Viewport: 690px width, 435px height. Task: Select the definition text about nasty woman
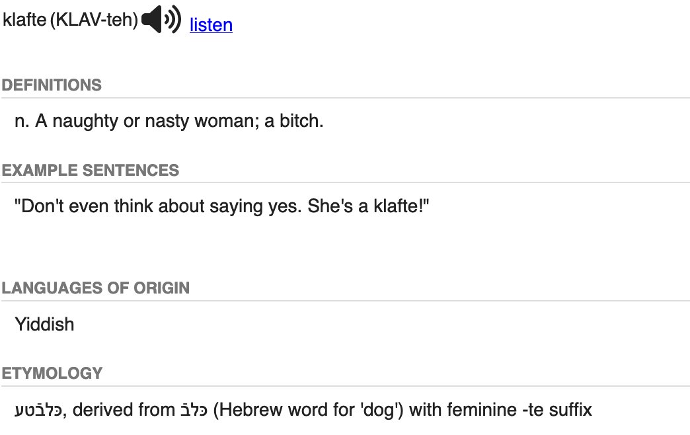(x=169, y=120)
